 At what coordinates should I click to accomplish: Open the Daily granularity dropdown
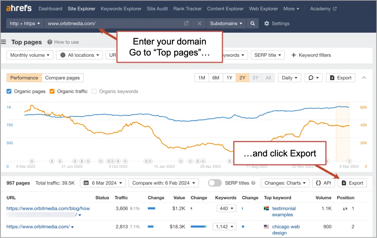point(290,78)
